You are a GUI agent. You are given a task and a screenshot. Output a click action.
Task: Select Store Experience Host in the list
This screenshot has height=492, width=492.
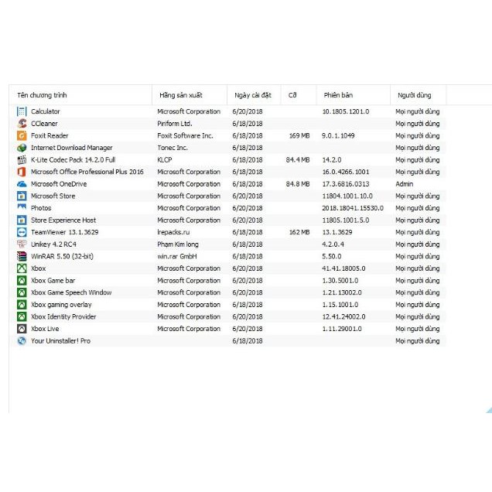click(x=63, y=220)
